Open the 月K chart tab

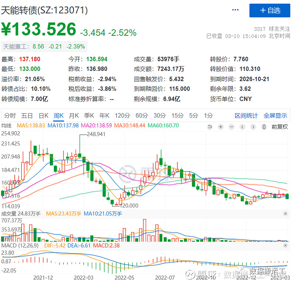74,115
